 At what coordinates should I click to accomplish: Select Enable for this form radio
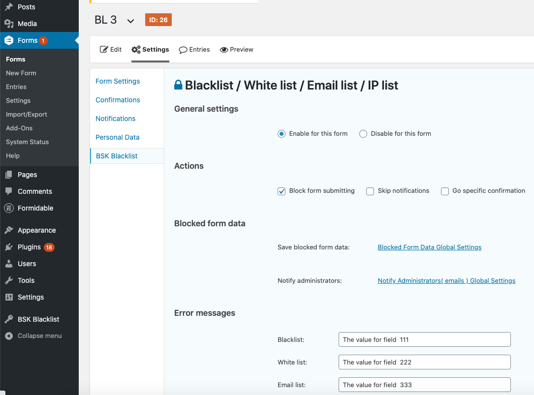tap(282, 134)
